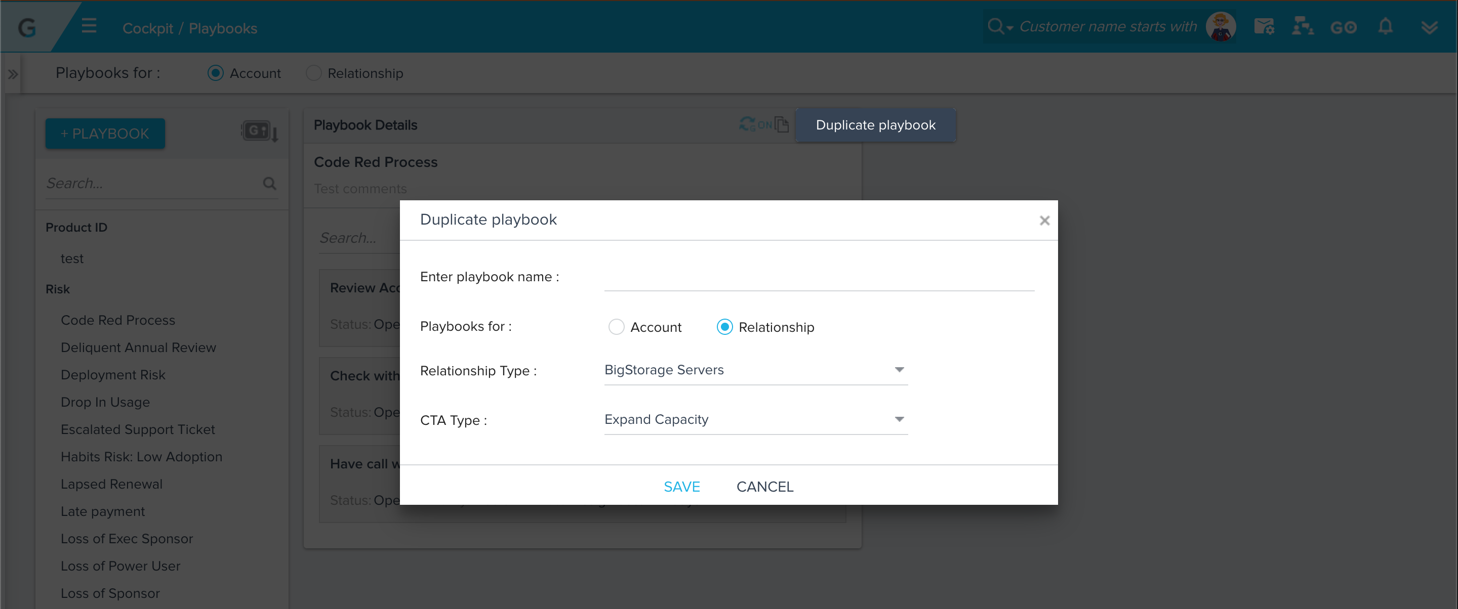This screenshot has width=1458, height=609.
Task: Select the Escalated Support Ticket playbook
Action: [138, 429]
